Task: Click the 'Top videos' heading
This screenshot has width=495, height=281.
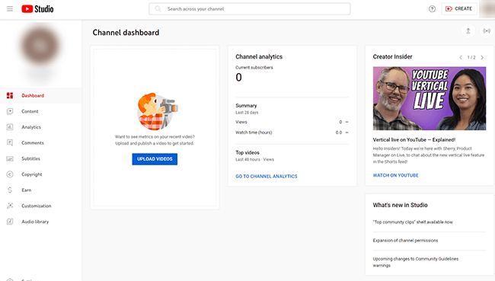Action: pos(247,152)
